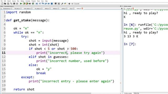Save all files icon
The height and width of the screenshot is (94, 168).
click(11, 4)
